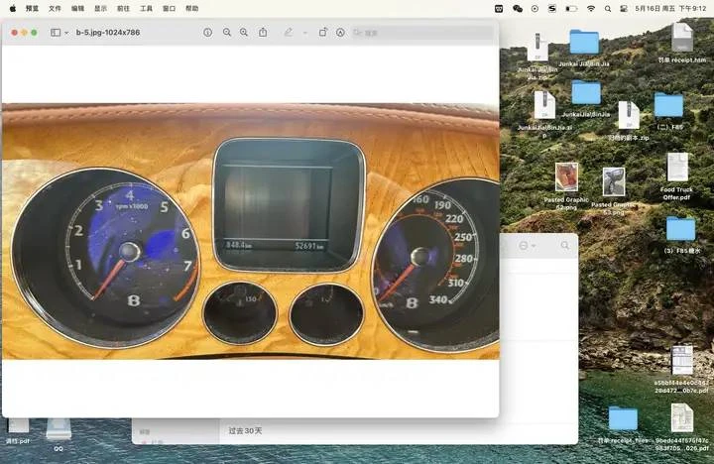
Task: Expand the highlight color dropdown arrow
Action: pos(305,33)
